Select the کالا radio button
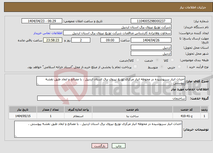Image resolution: width=213 pixels, height=153 pixels. [x=172, y=60]
